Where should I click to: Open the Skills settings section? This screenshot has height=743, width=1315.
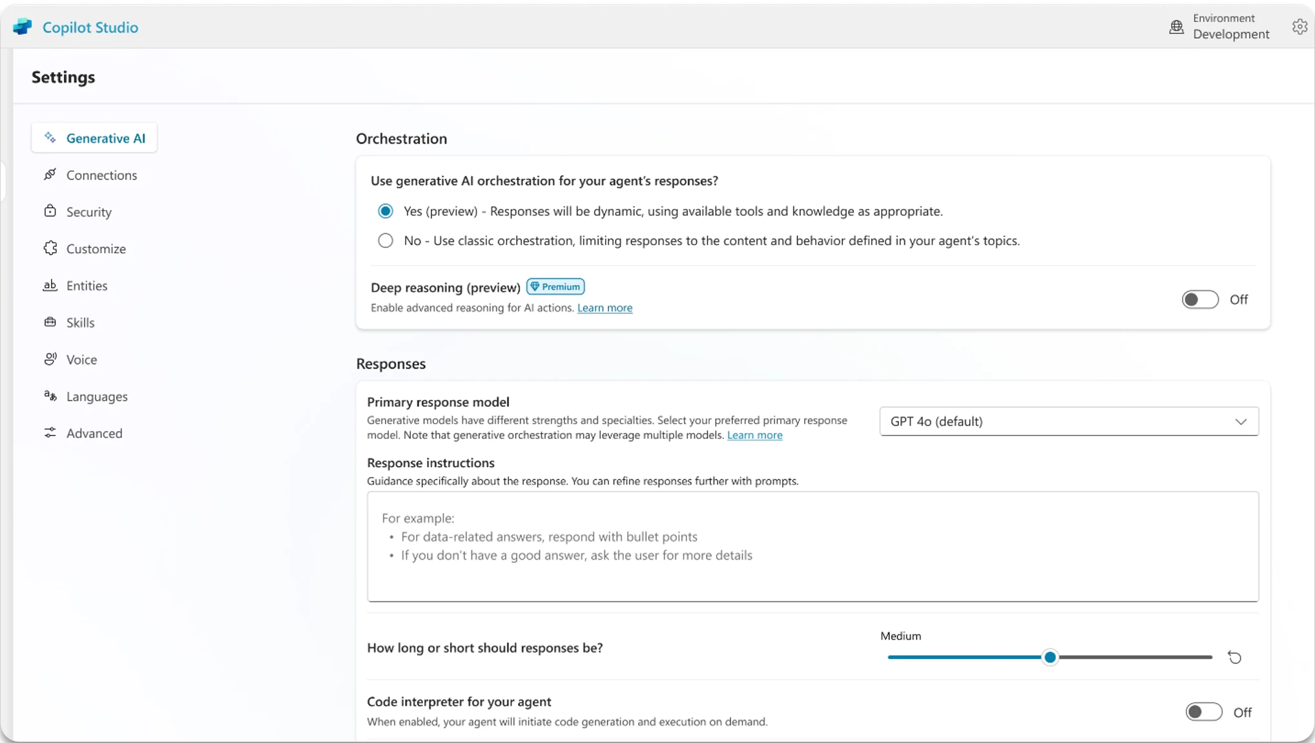[x=81, y=322]
